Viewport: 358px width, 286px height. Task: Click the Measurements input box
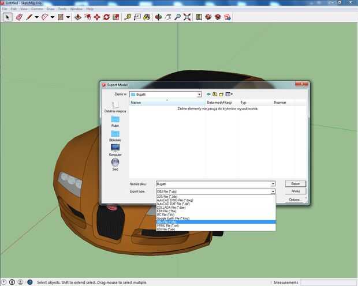(x=329, y=283)
